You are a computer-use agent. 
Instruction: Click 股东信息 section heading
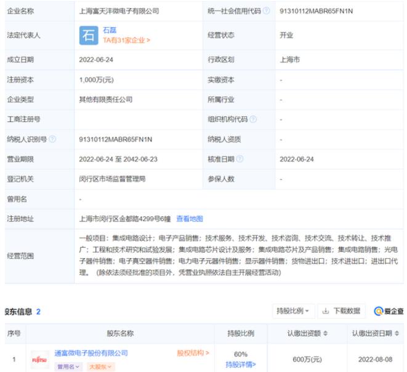point(18,312)
